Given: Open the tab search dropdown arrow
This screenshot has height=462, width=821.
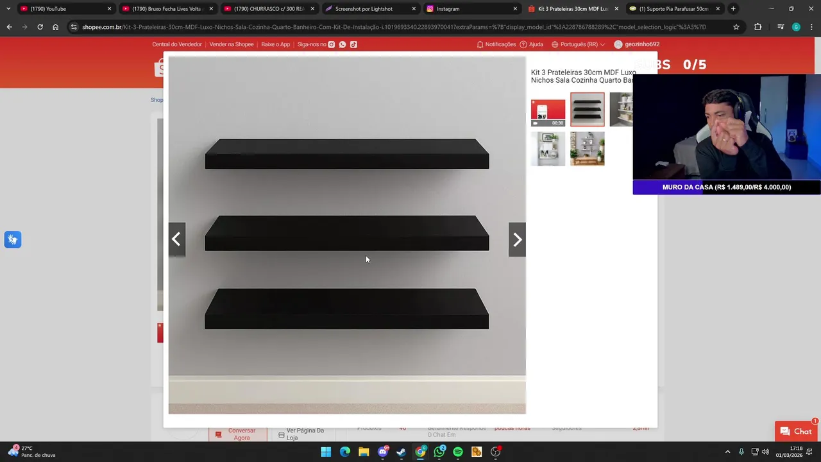Looking at the screenshot, I should [x=8, y=9].
